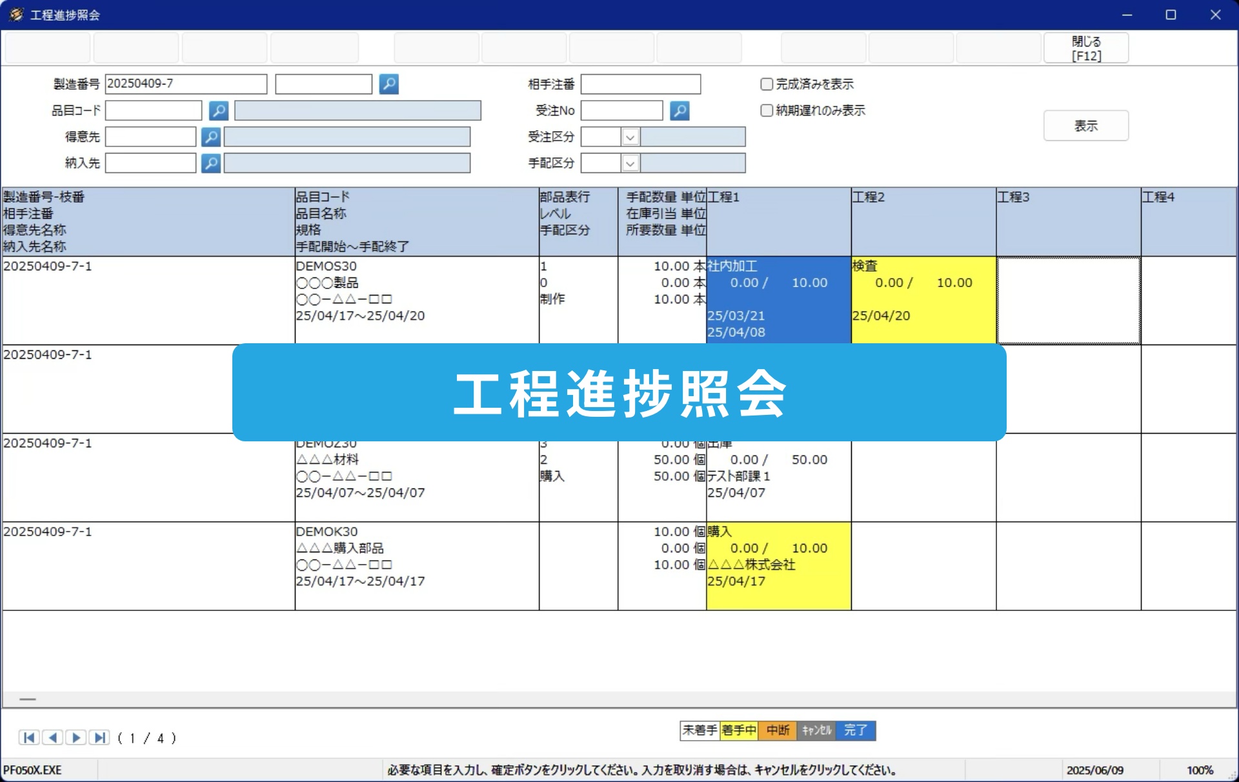The height and width of the screenshot is (782, 1239).
Task: Click the search icon beside 製造番号 field
Action: click(388, 84)
